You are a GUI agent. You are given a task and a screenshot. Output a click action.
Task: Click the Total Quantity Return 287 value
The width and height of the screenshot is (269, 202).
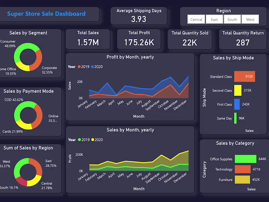[243, 43]
